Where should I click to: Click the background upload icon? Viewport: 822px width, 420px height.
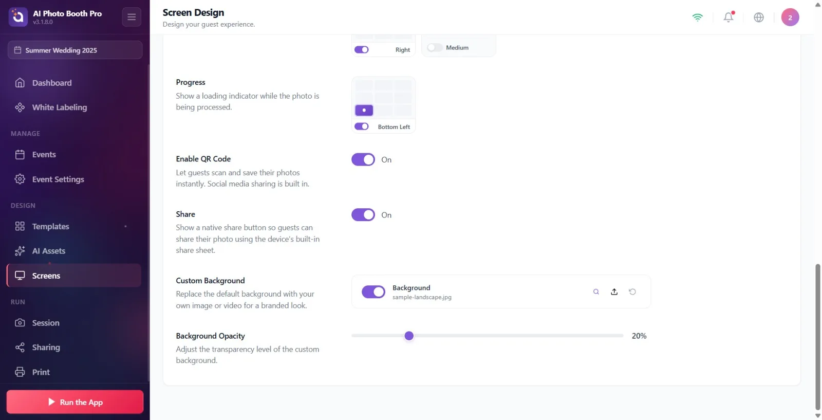[x=614, y=292]
